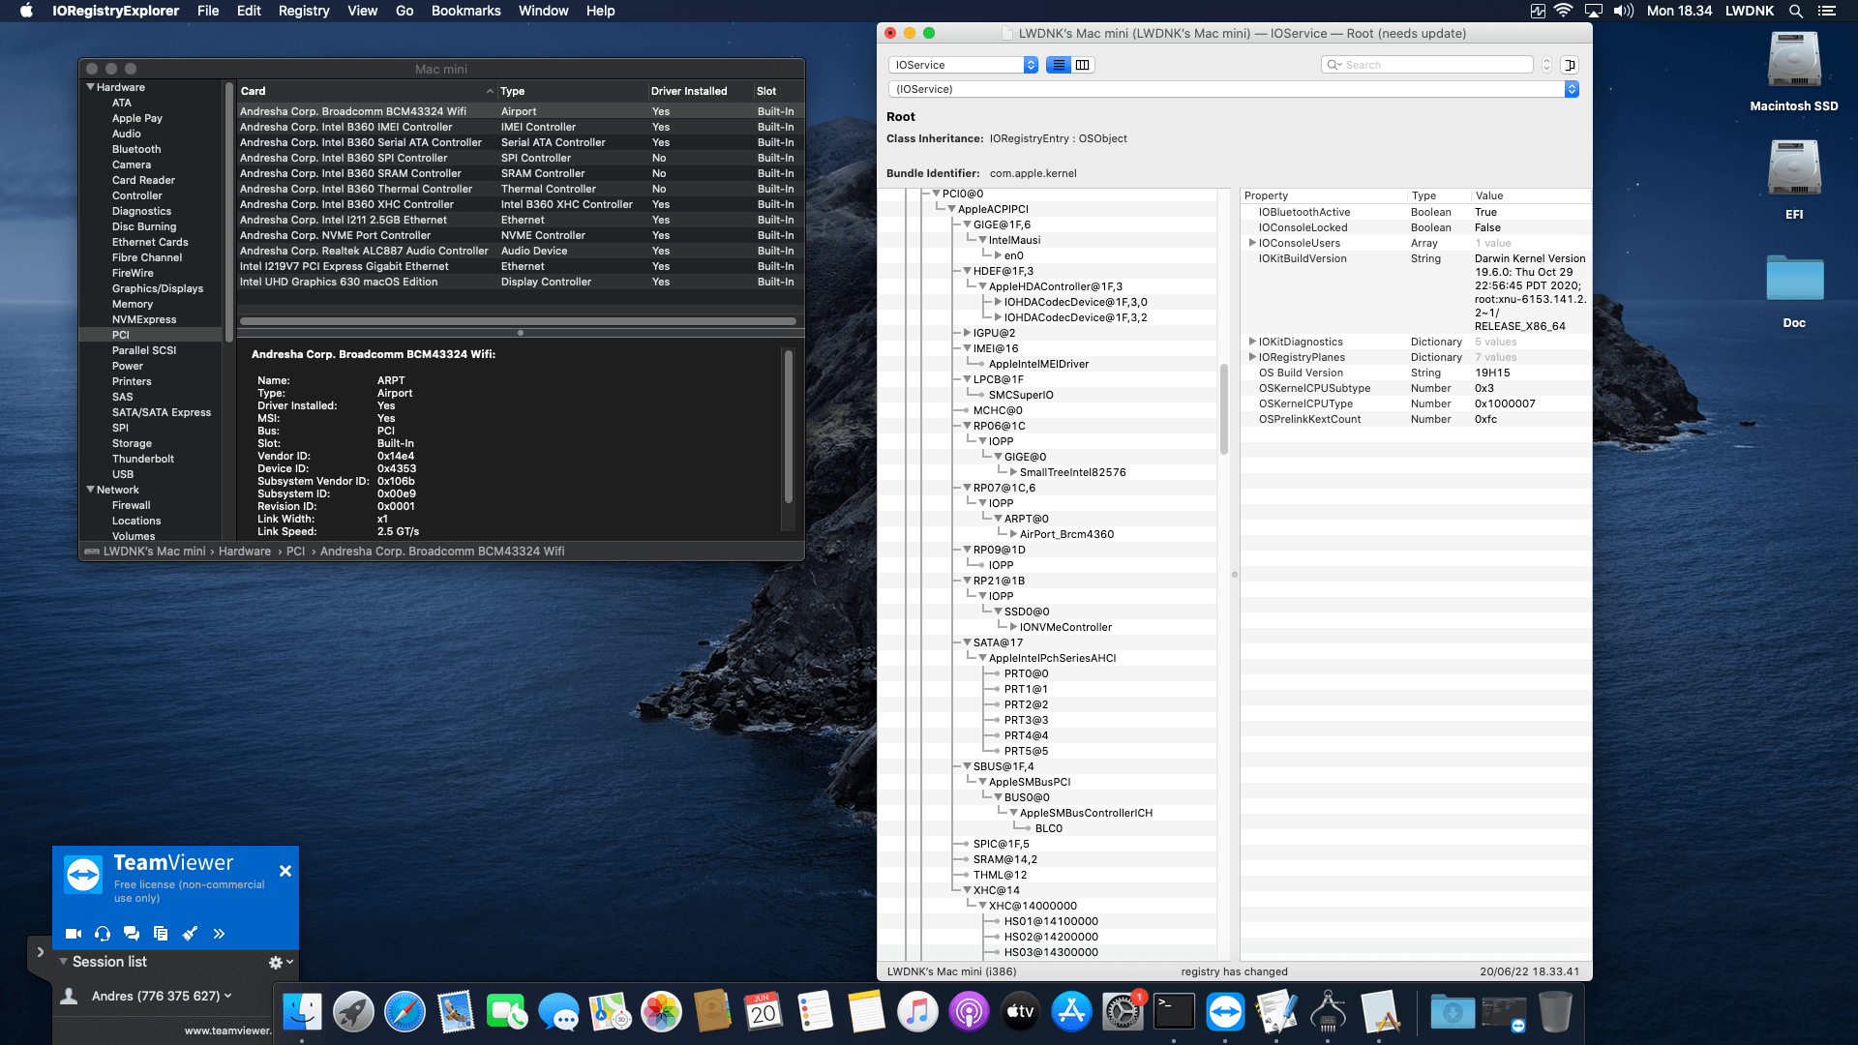Open Andres session dropdown chevron

tap(228, 996)
